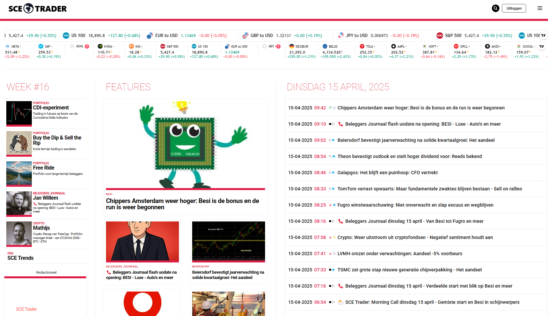Click the bull and bear thumbnail
The width and height of the screenshot is (548, 316).
click(x=19, y=144)
